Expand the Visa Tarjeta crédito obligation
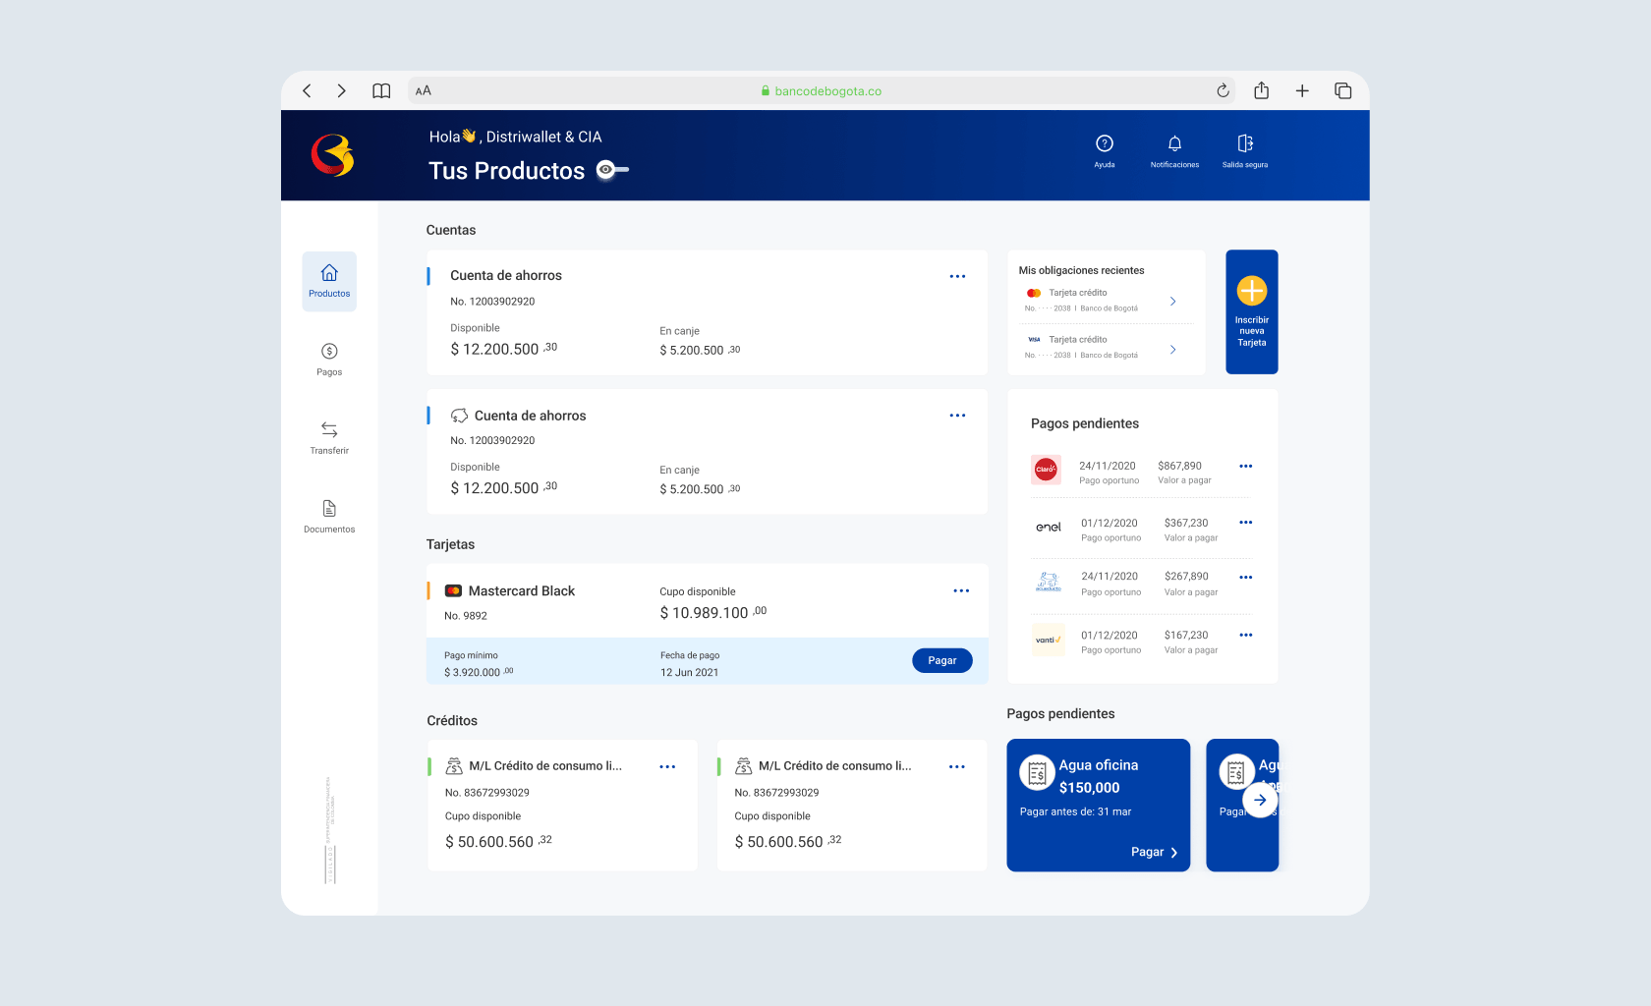The width and height of the screenshot is (1651, 1006). tap(1172, 350)
